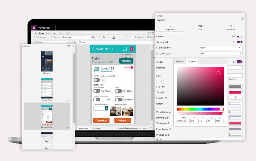The height and width of the screenshot is (161, 256).
Task: Open the File menu
Action: coord(36,33)
